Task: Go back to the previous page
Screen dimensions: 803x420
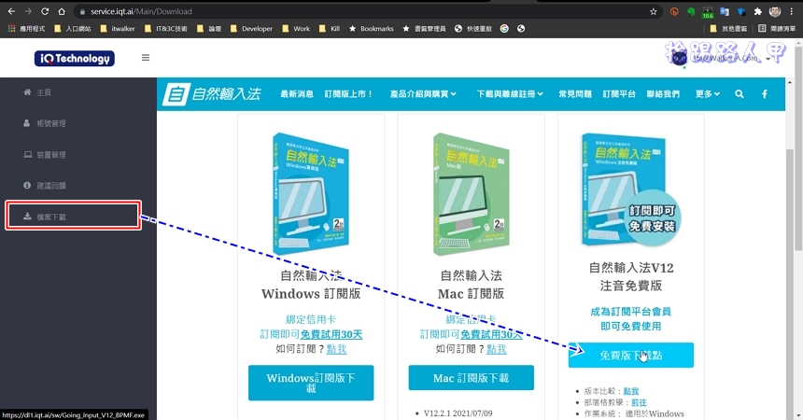Action: click(x=11, y=11)
